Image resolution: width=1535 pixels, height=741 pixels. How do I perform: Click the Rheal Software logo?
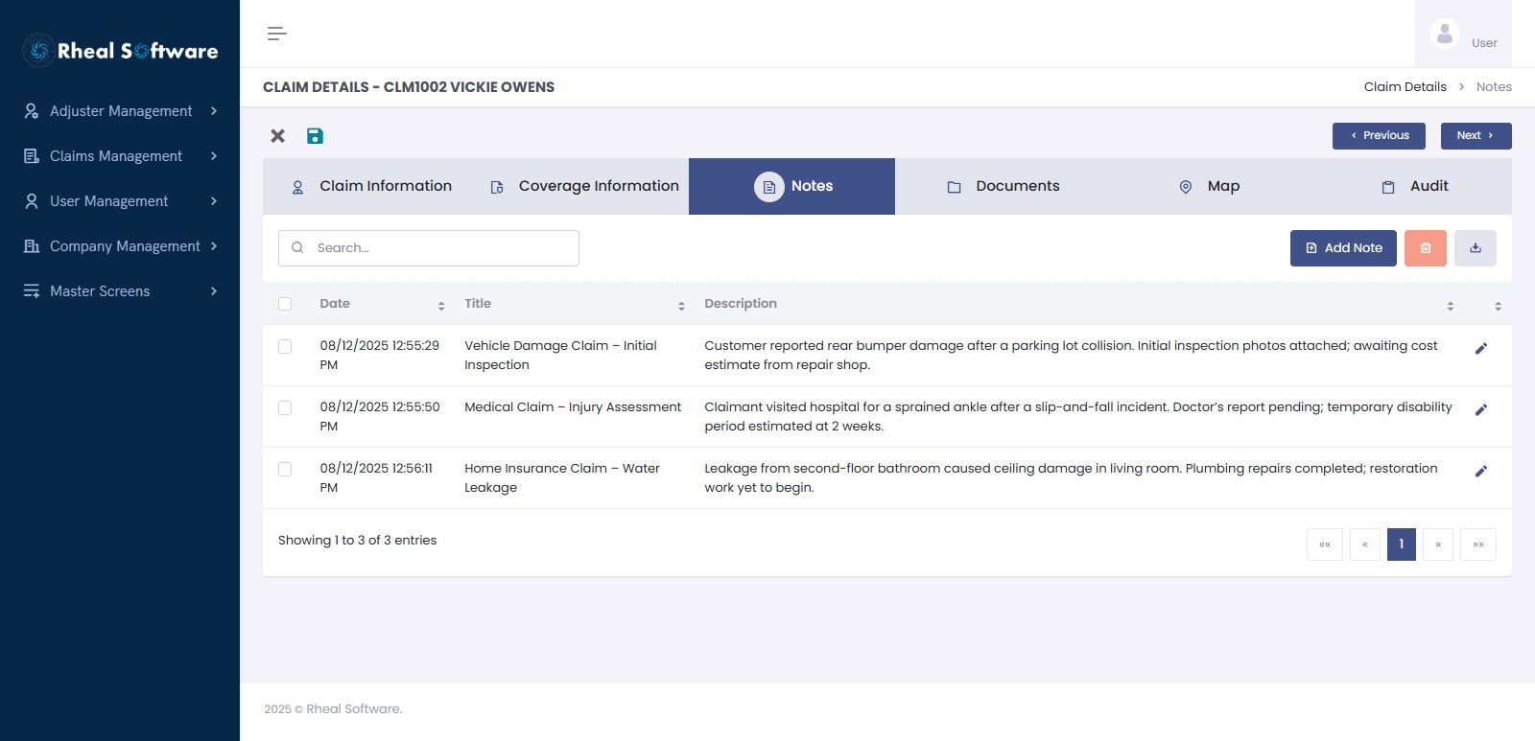[x=120, y=51]
